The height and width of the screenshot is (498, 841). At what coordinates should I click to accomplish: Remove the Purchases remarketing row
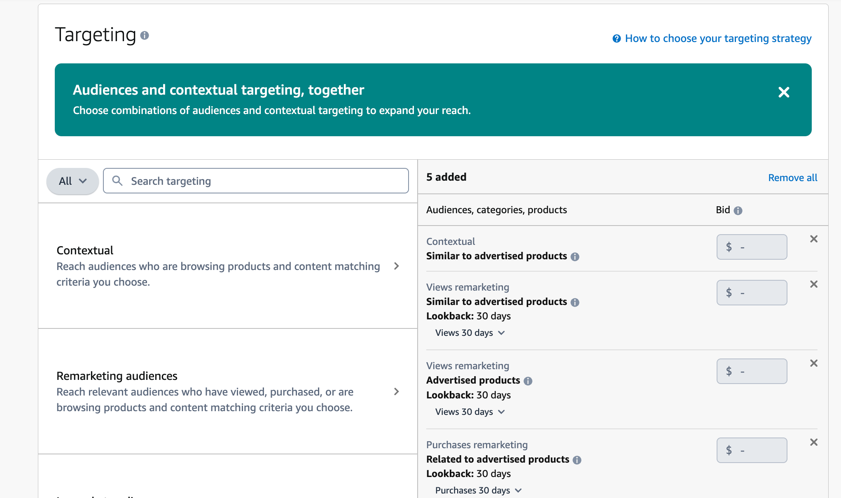(814, 442)
